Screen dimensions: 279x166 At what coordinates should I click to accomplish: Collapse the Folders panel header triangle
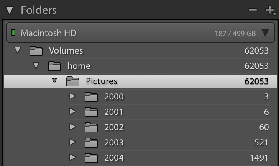coord(10,10)
